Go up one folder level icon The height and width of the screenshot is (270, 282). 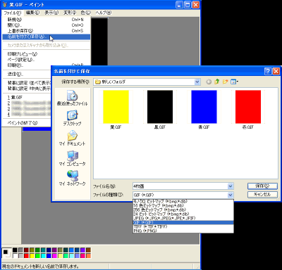[x=217, y=82]
